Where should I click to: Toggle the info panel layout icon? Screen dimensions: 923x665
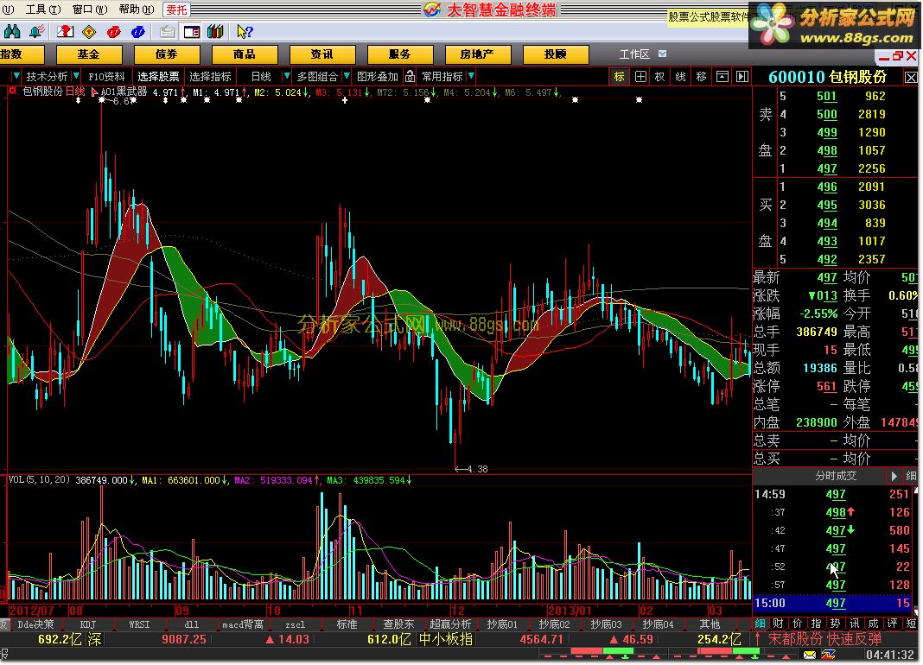tap(191, 31)
